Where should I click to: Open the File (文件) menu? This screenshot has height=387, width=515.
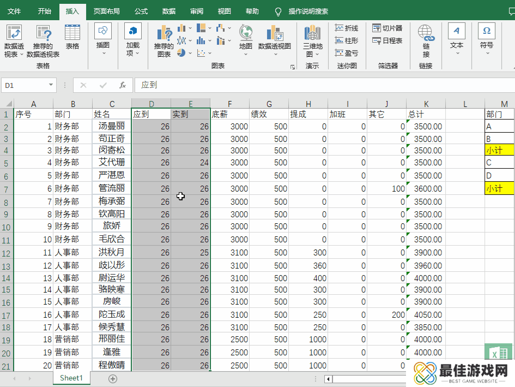14,11
